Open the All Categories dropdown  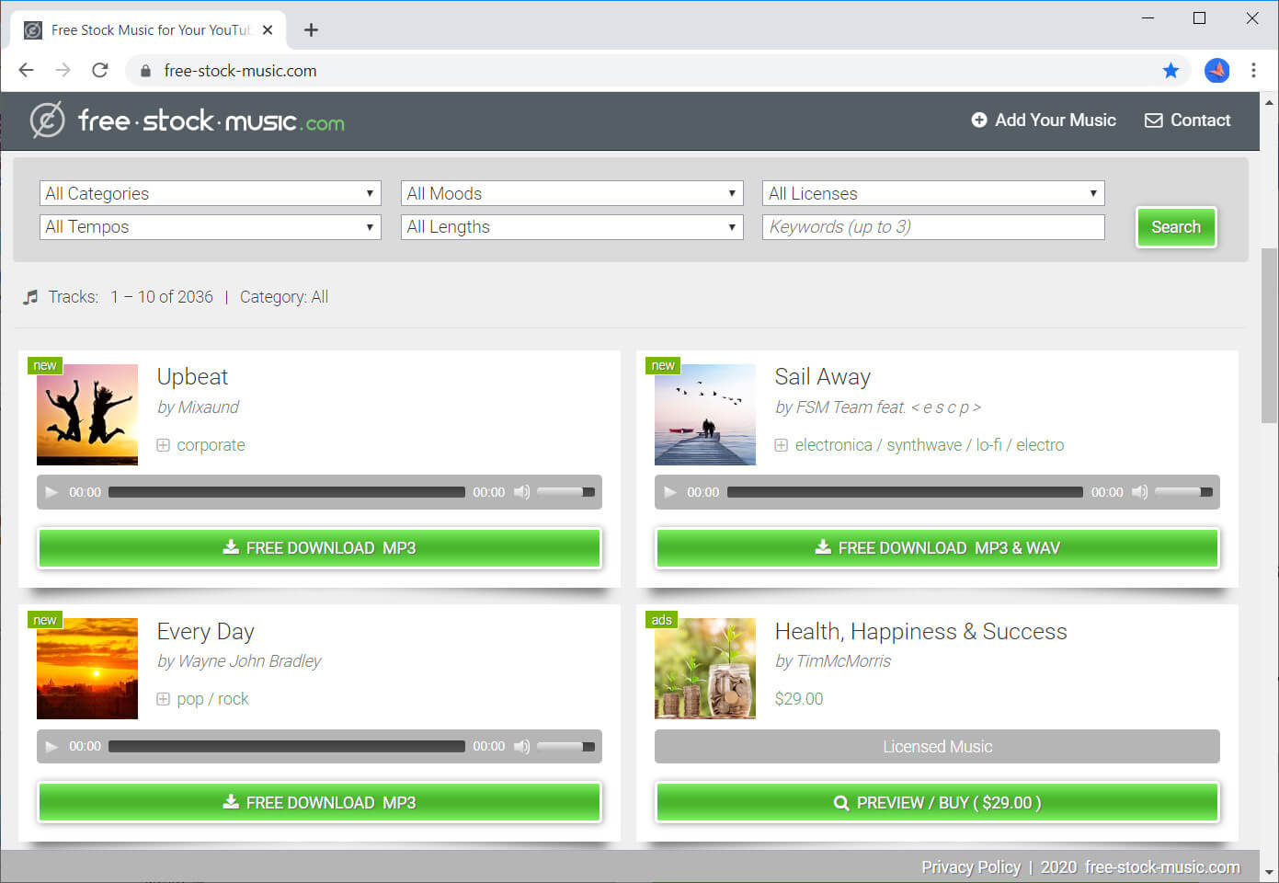pos(210,193)
